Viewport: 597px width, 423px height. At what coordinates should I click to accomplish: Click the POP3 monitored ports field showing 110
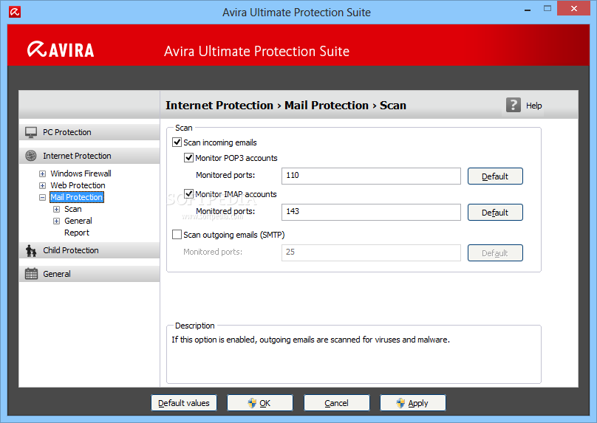[371, 176]
